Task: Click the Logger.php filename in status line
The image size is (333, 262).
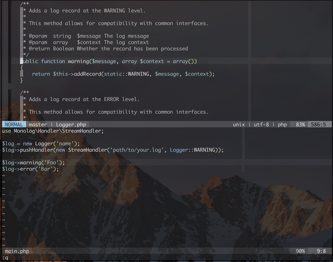Action: click(71, 125)
